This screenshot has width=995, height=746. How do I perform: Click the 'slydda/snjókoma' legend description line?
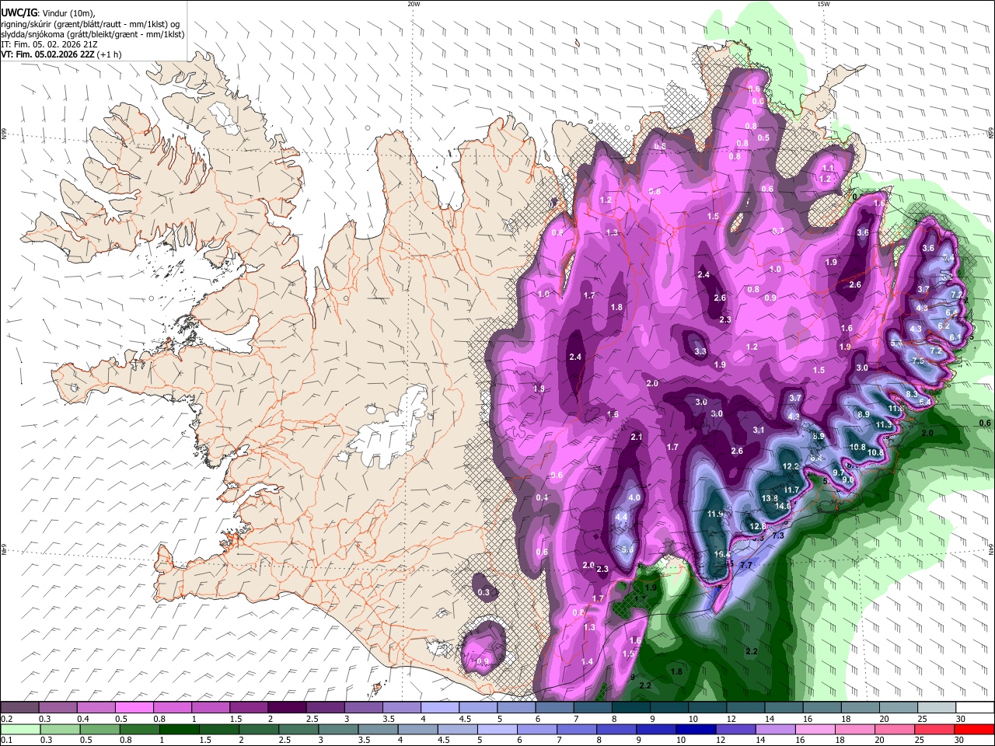point(93,34)
